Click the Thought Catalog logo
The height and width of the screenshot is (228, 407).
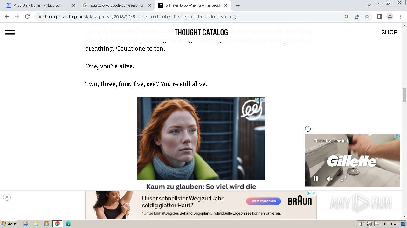201,32
